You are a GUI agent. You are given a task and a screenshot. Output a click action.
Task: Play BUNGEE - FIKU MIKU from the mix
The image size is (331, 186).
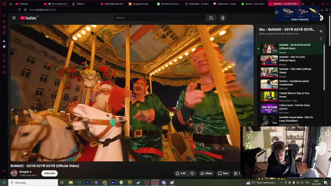290,73
